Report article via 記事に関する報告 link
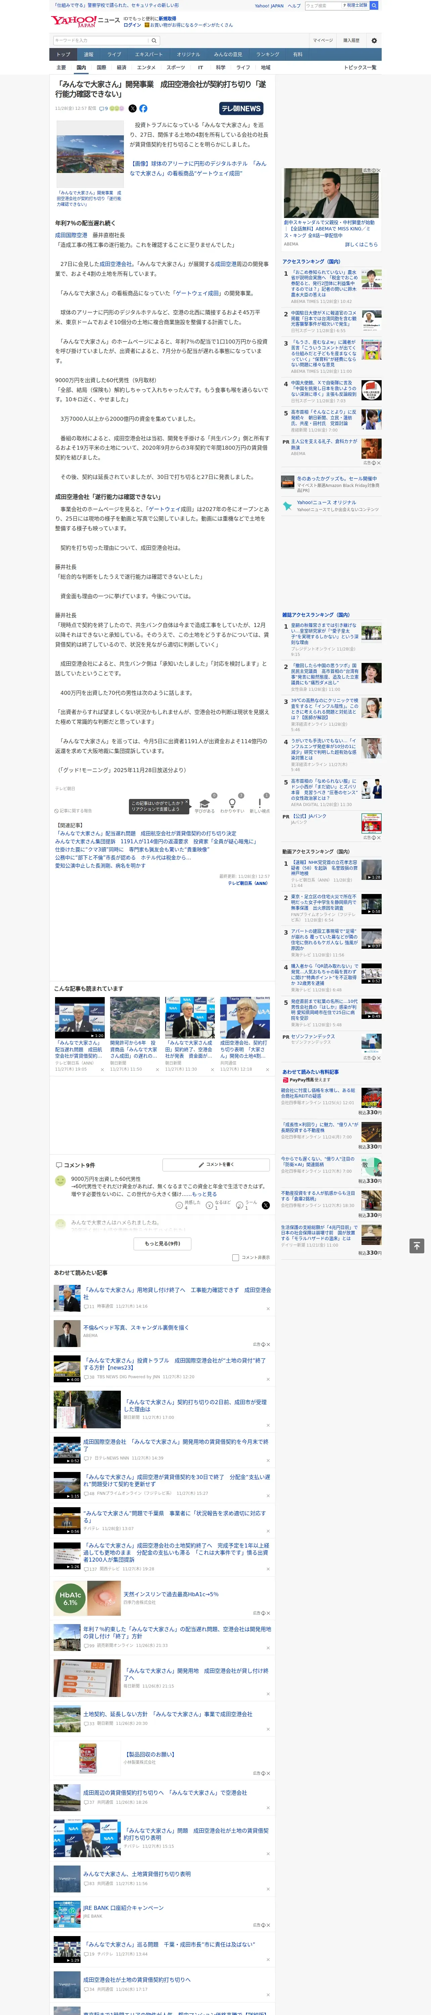This screenshot has width=431, height=2015. 74,811
